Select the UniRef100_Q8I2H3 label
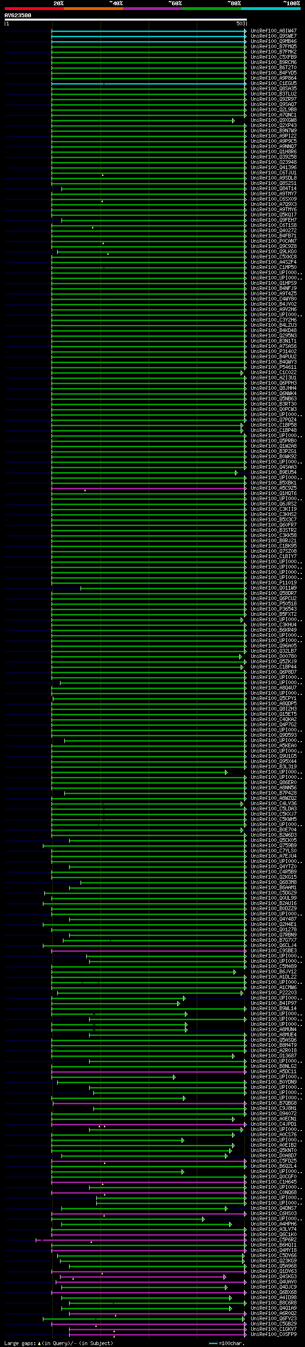This screenshot has width=305, height=1347. [x=273, y=709]
